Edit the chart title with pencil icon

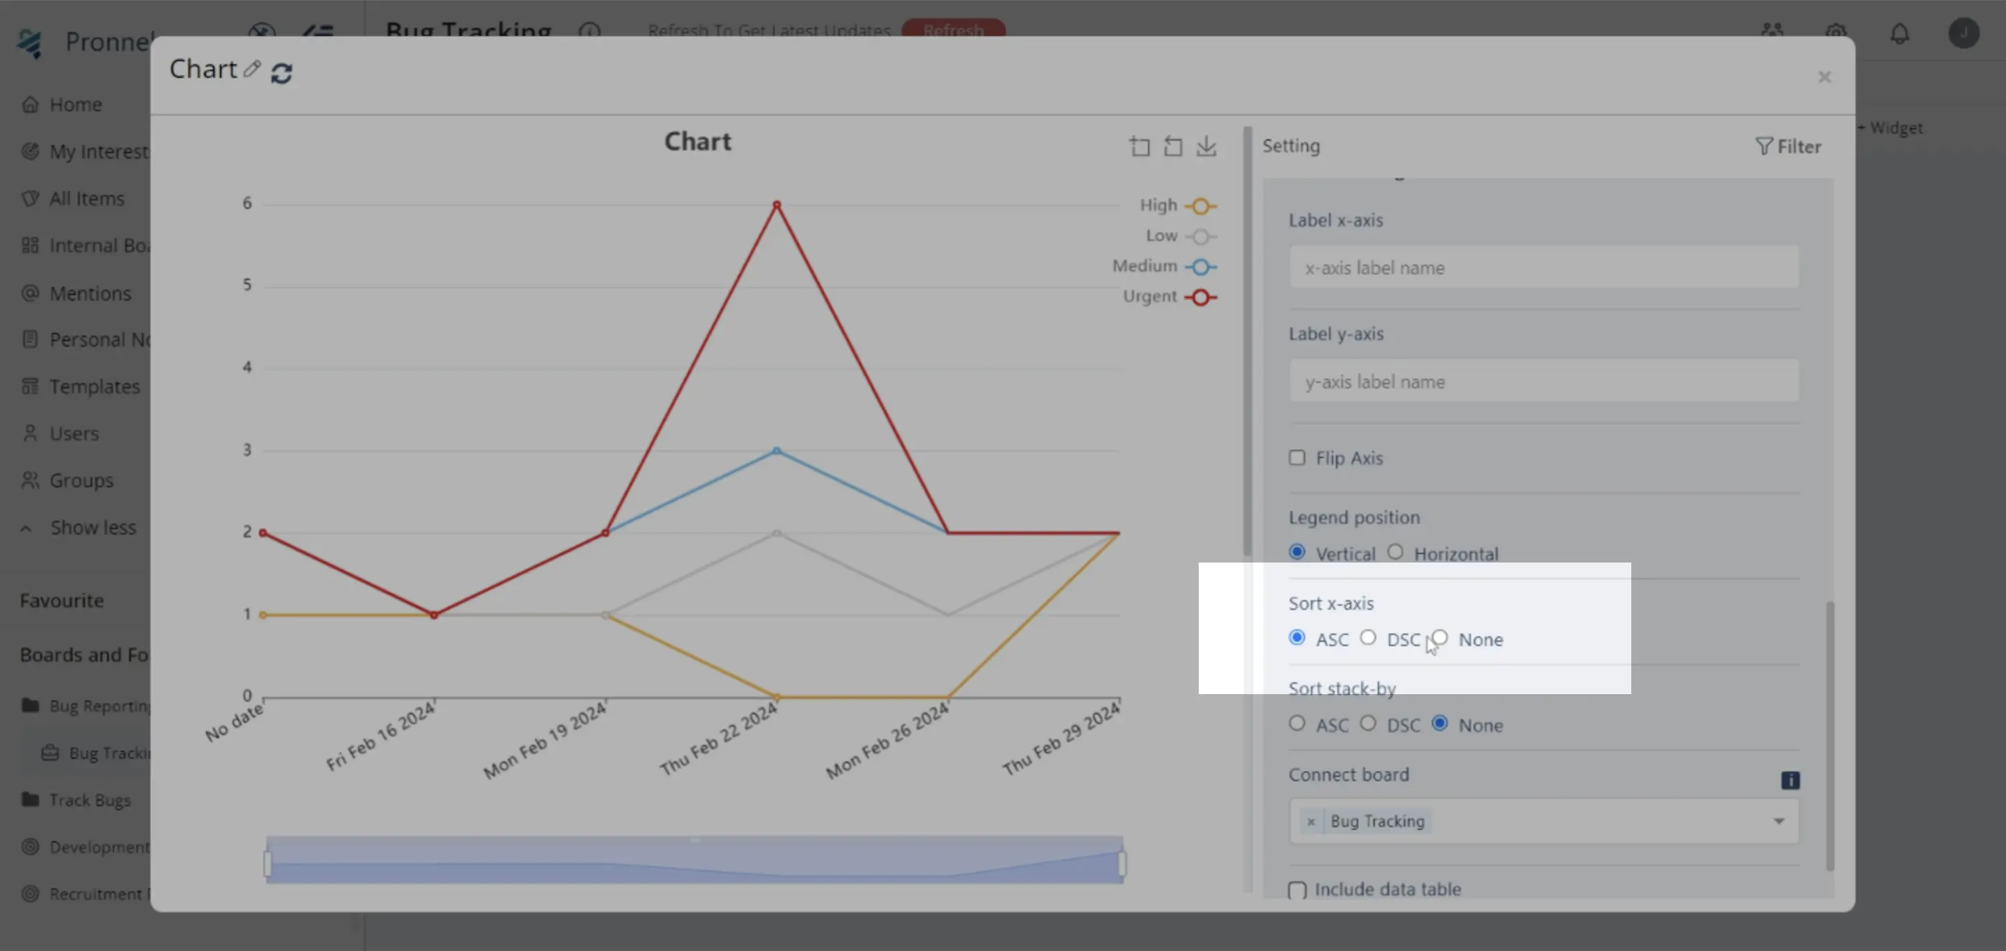(251, 68)
